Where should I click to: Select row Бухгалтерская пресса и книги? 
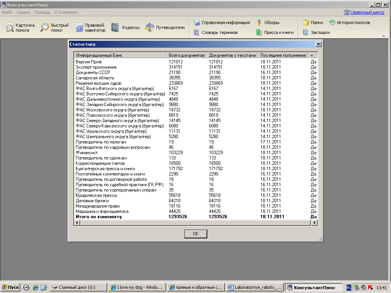[x=196, y=169]
